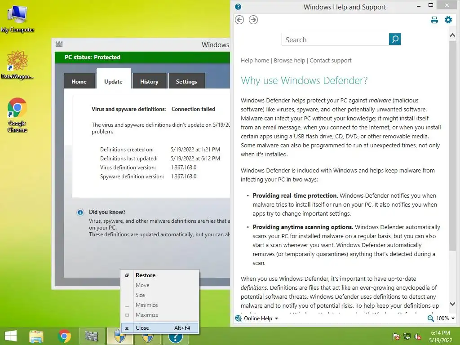Click the Restore icon in context menu
The width and height of the screenshot is (460, 345).
[127, 275]
